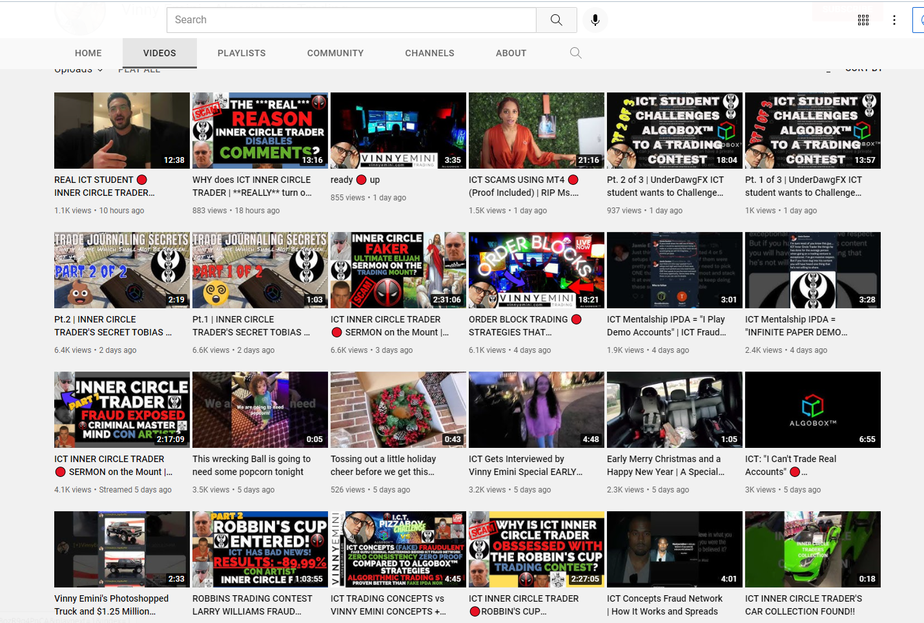This screenshot has height=623, width=924.
Task: Click 'ICT INNER CIRCLE TRADER'S CAR COLLECTION FOUND' title
Action: [803, 605]
